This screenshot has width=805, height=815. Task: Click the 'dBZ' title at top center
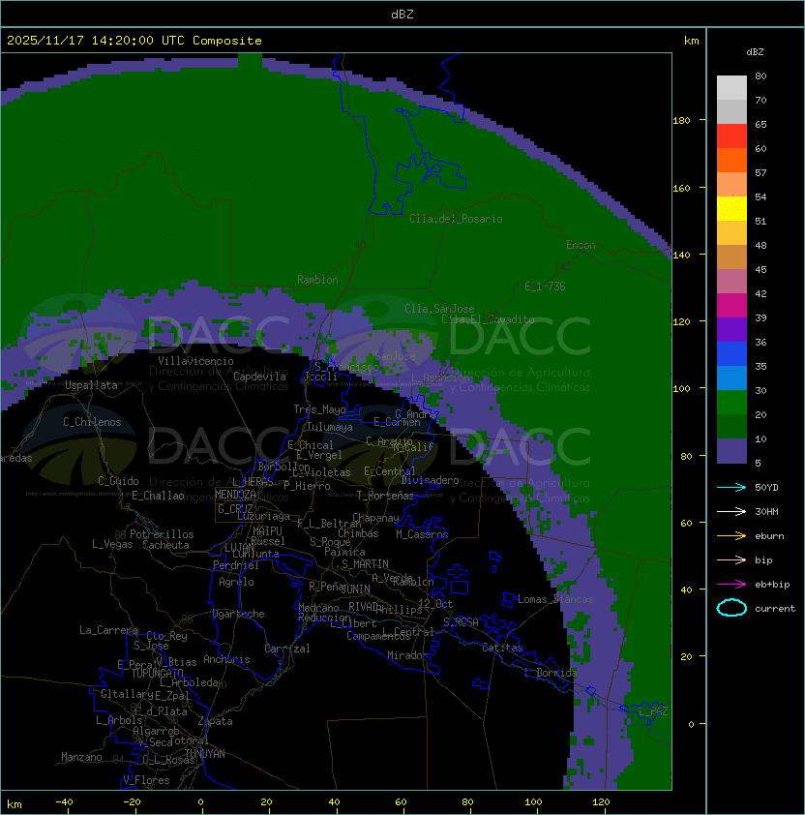click(402, 15)
